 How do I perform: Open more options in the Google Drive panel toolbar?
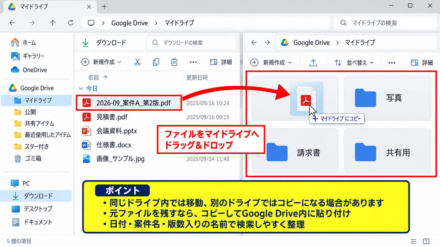(392, 62)
